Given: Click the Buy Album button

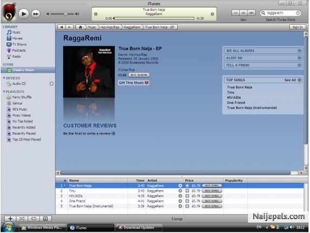Looking at the screenshot, I should pyautogui.click(x=139, y=75).
